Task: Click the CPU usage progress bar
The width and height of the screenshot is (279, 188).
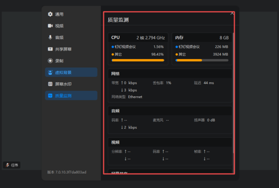Action: (138, 60)
